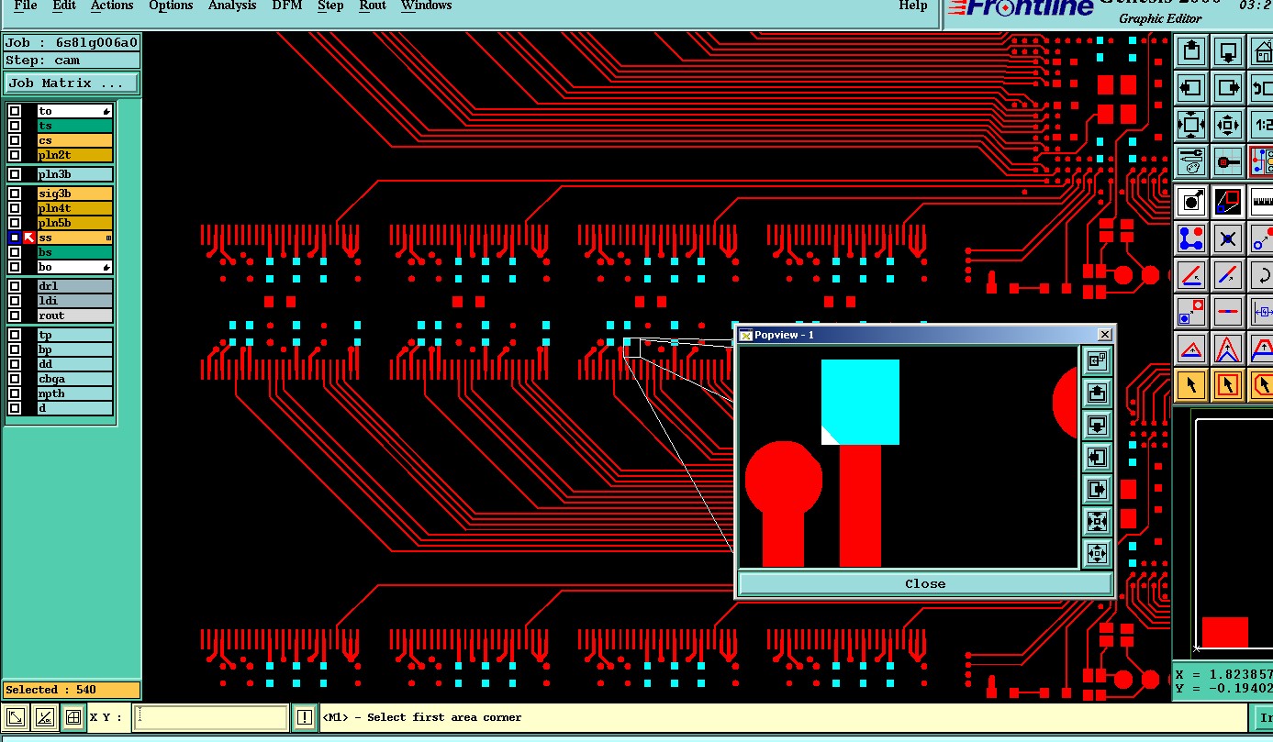Click the zoom out contracting arrows icon
1273x742 pixels.
1228,125
